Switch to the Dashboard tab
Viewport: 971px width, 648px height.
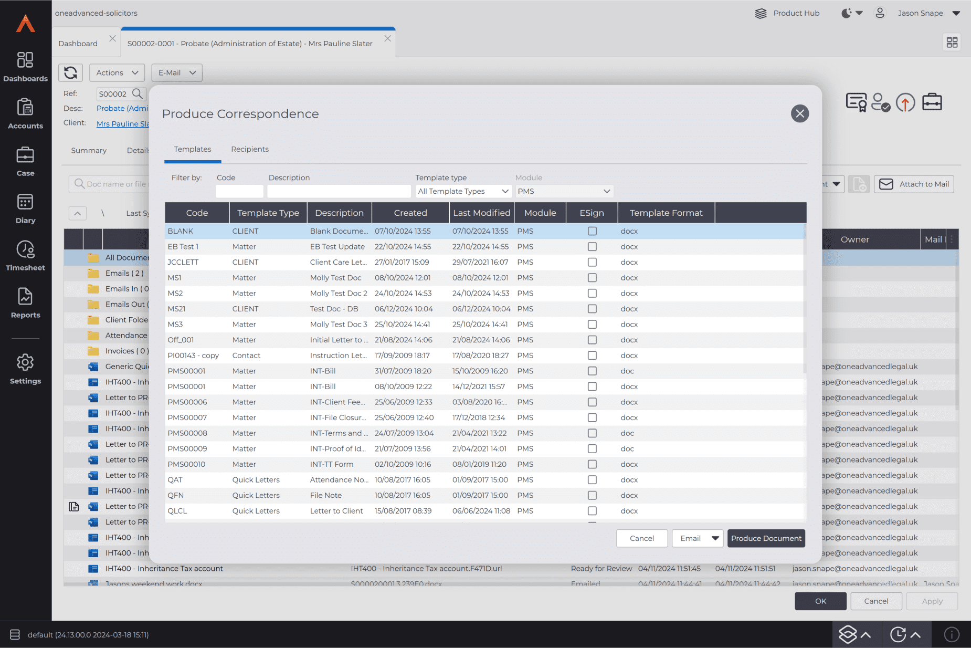coord(78,44)
